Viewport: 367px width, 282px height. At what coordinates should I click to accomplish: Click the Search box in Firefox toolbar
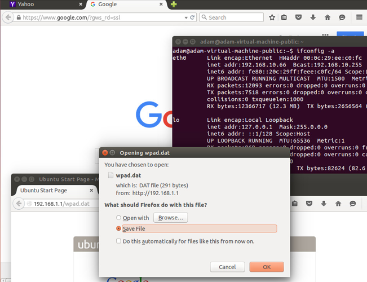click(232, 17)
